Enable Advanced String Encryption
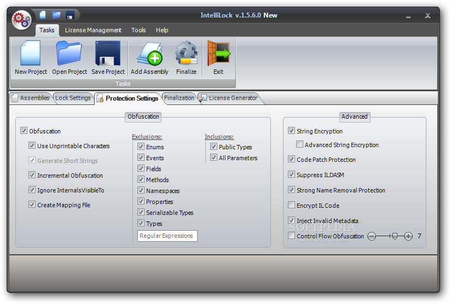This screenshot has height=304, width=451. pos(299,144)
